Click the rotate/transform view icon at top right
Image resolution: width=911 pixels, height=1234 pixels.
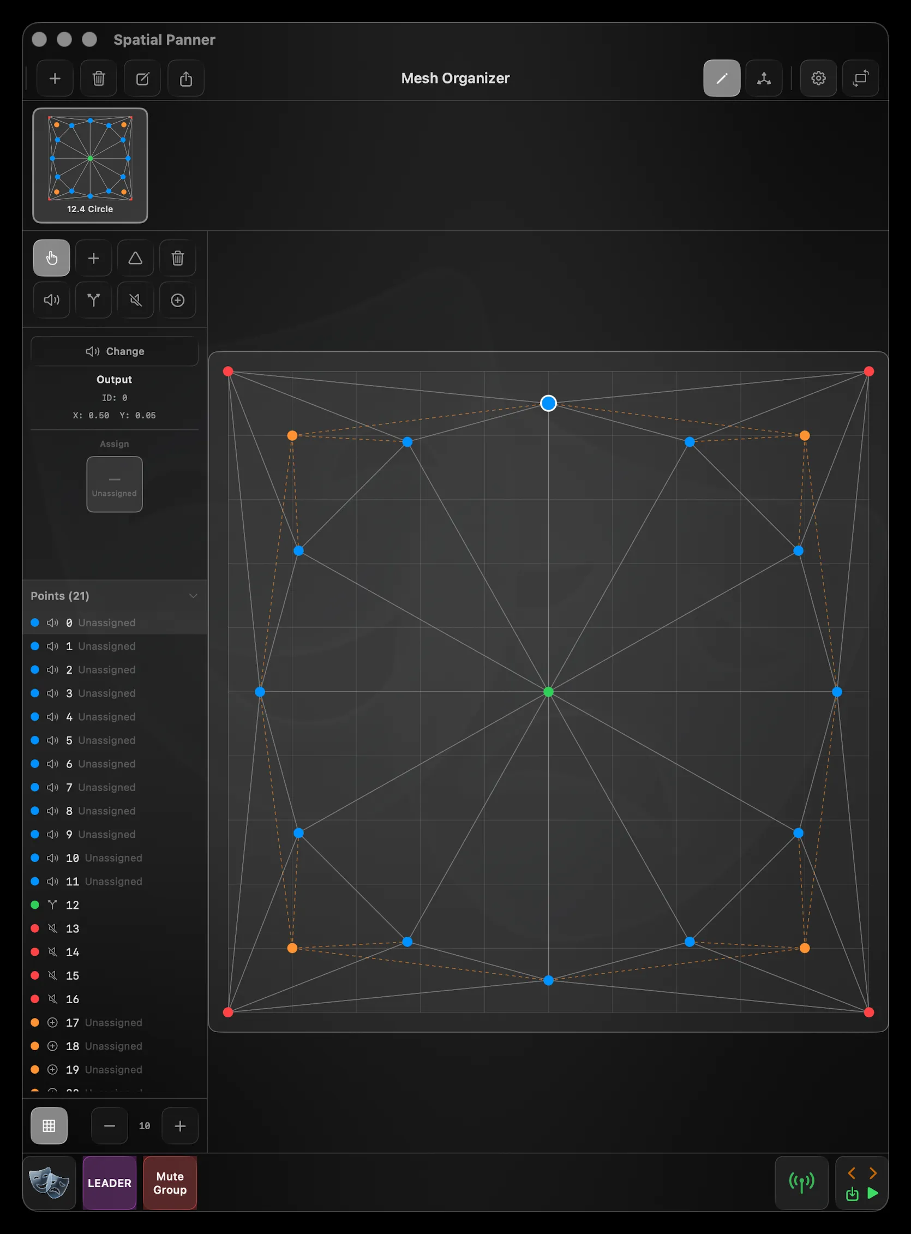click(x=860, y=79)
